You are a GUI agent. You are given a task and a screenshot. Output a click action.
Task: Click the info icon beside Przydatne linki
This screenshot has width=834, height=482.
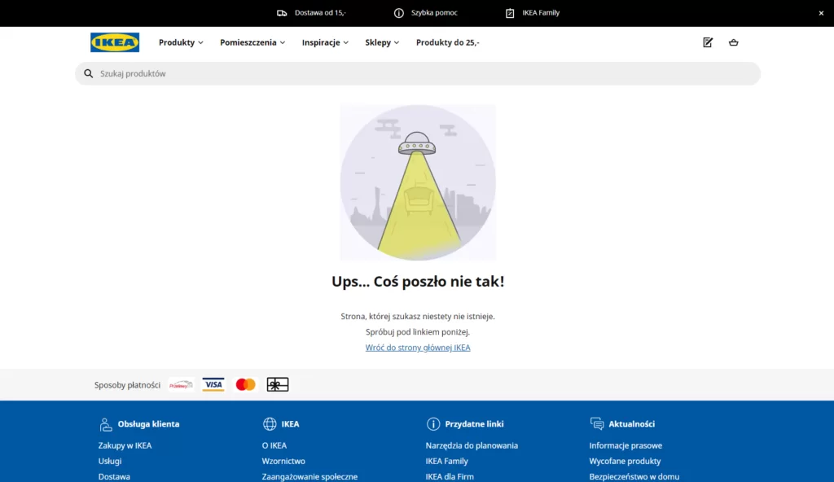[x=433, y=424]
